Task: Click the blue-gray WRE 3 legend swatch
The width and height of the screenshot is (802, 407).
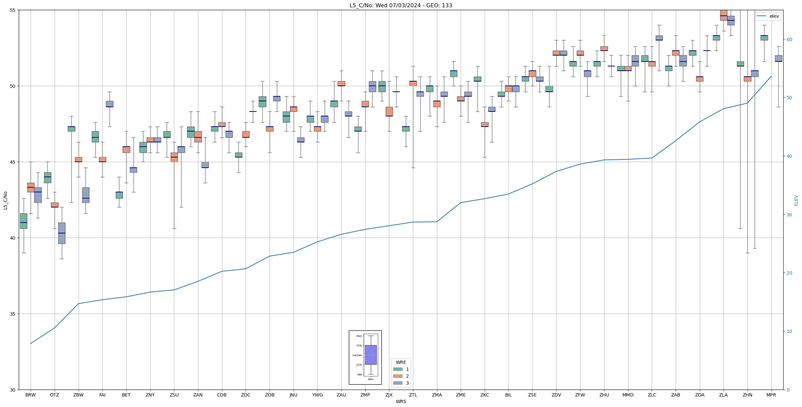Action: 398,383
